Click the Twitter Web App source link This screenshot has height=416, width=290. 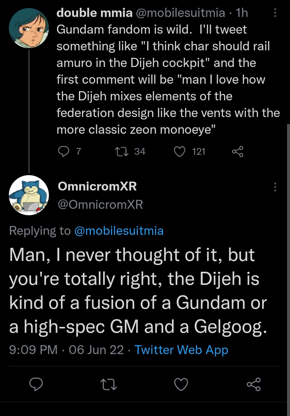[x=181, y=350]
